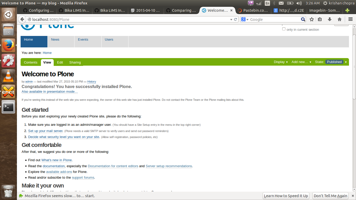The width and height of the screenshot is (356, 200).
Task: Click the Firefox launcher icon
Action: pos(8,45)
